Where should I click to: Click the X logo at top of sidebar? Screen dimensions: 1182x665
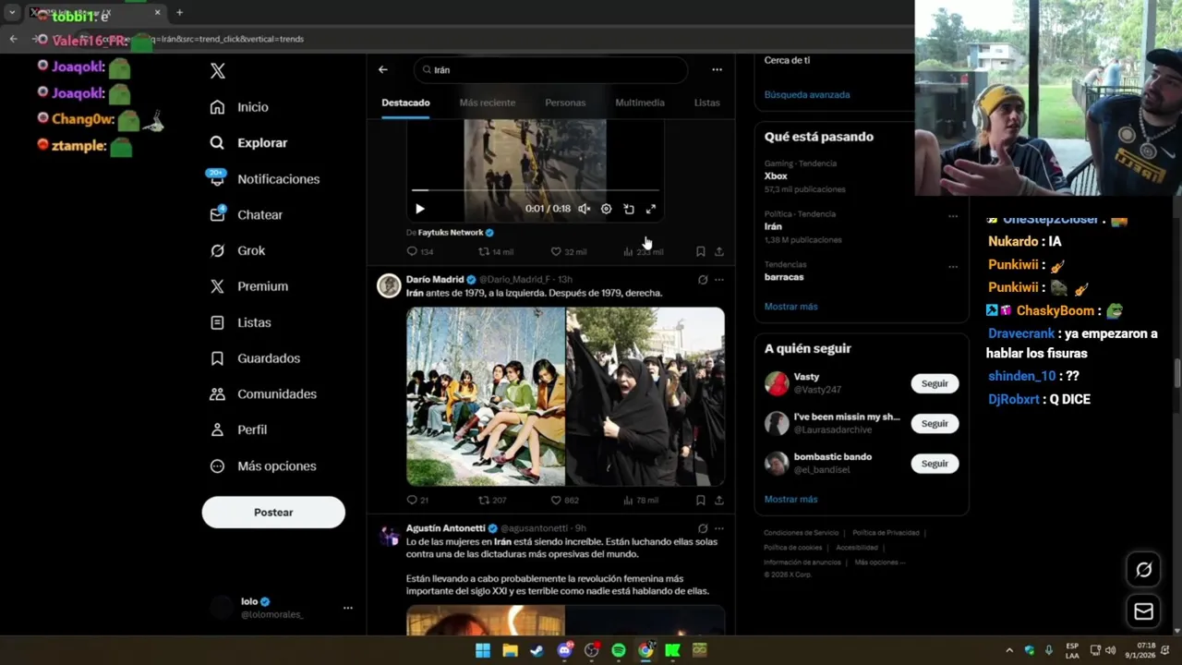pos(217,71)
